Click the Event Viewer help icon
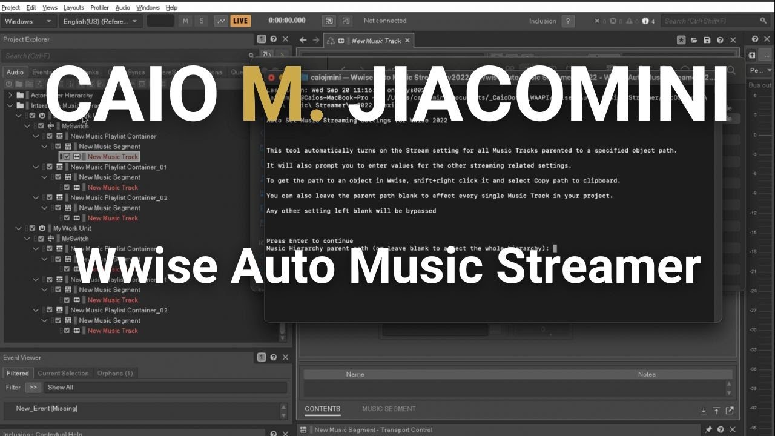The height and width of the screenshot is (436, 775). (x=274, y=358)
